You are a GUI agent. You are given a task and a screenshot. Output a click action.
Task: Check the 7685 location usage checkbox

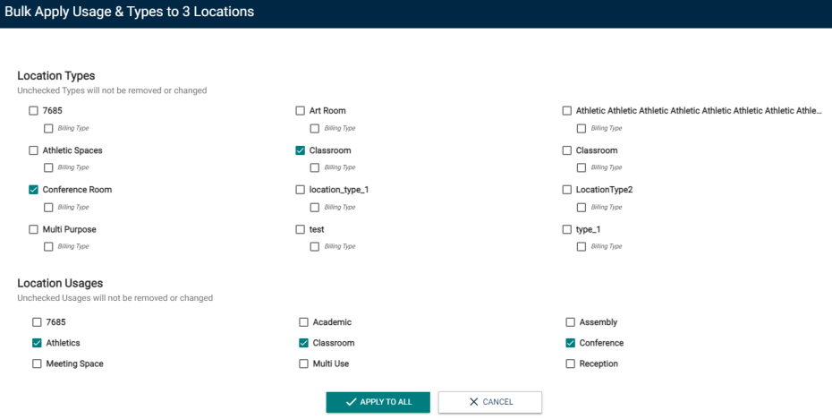click(37, 322)
